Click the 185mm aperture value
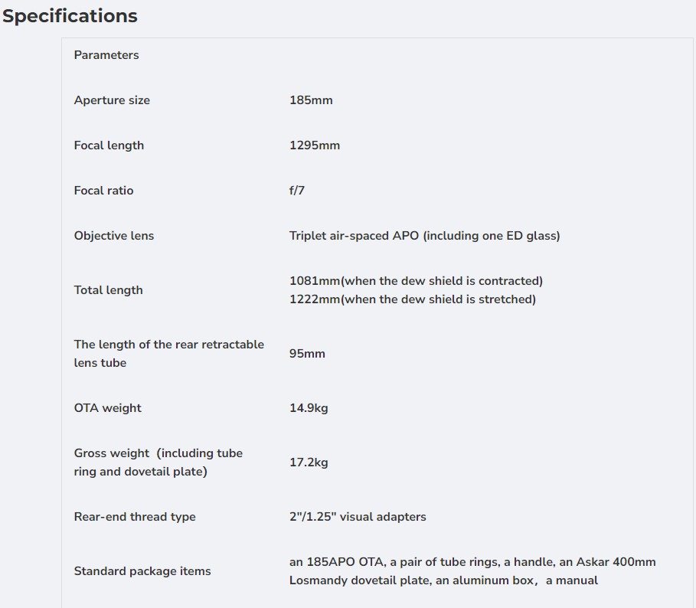This screenshot has width=696, height=608. 311,100
